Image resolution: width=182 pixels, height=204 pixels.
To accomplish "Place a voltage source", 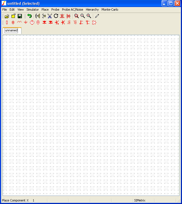I will [x=32, y=22].
